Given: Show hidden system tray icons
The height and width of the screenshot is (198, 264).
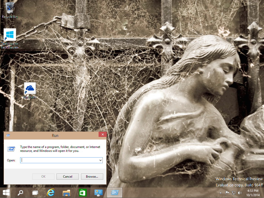Looking at the screenshot, I should pos(221,193).
